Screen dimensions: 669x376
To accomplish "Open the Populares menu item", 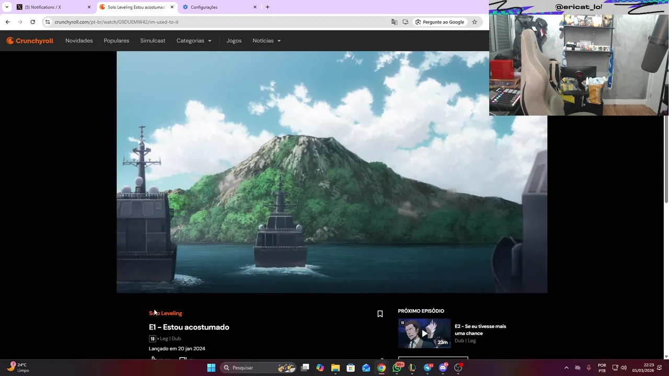I will pyautogui.click(x=117, y=41).
